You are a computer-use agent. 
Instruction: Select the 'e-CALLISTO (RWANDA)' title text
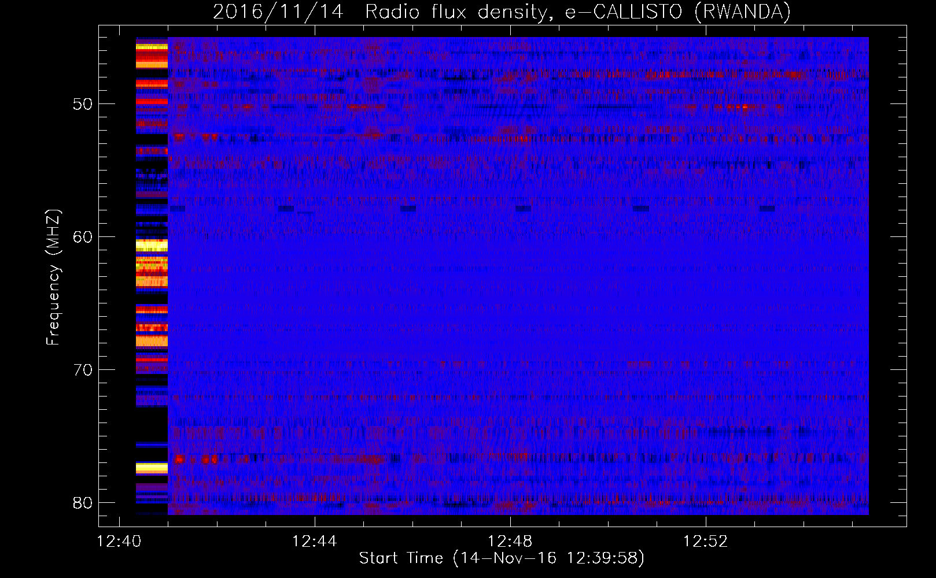pyautogui.click(x=678, y=12)
